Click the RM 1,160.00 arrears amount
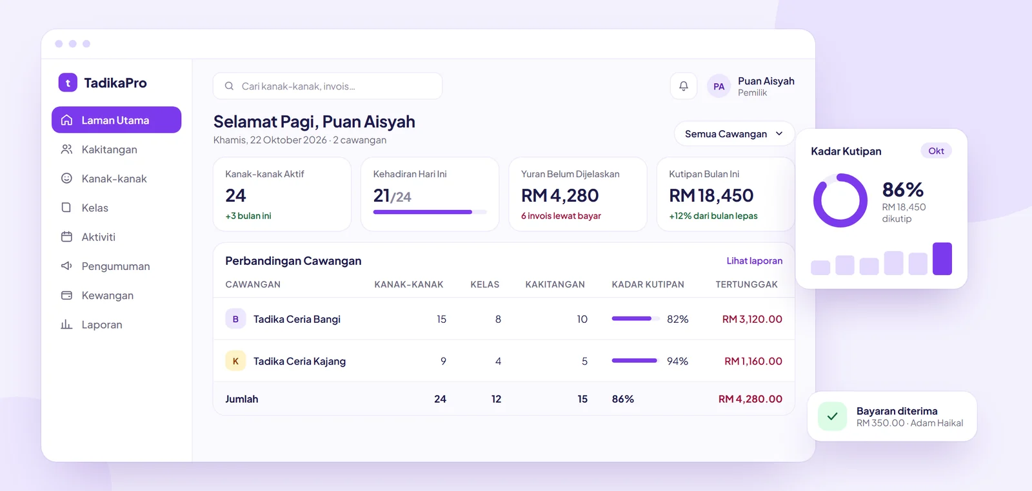 753,361
